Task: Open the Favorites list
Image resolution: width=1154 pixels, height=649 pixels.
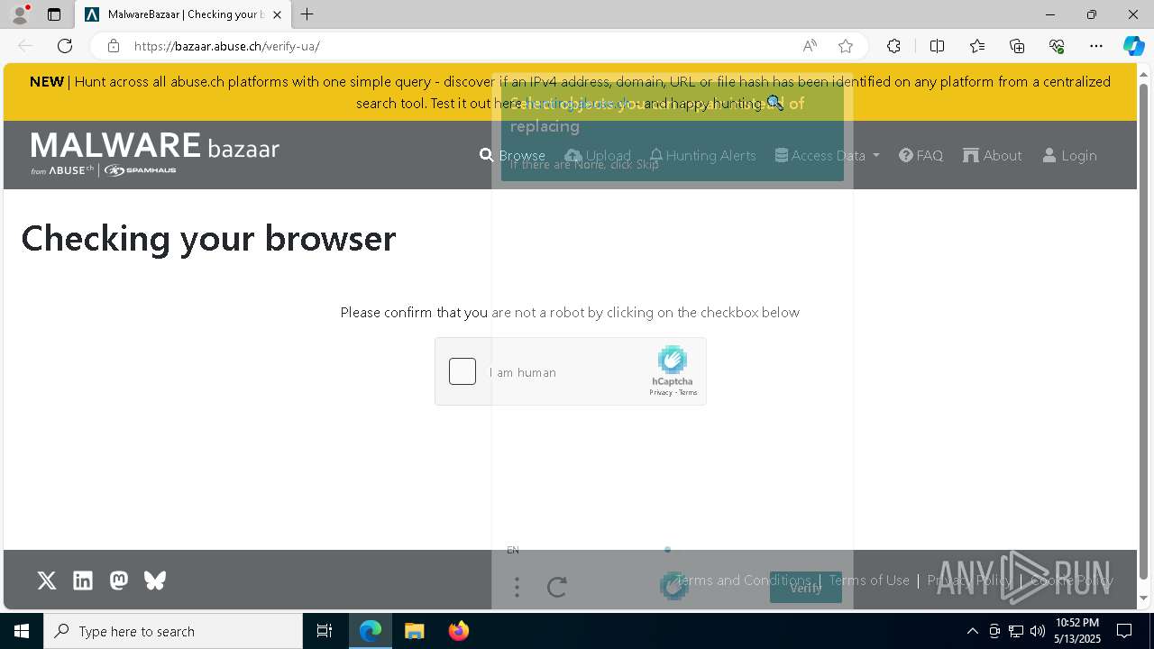Action: (x=977, y=46)
